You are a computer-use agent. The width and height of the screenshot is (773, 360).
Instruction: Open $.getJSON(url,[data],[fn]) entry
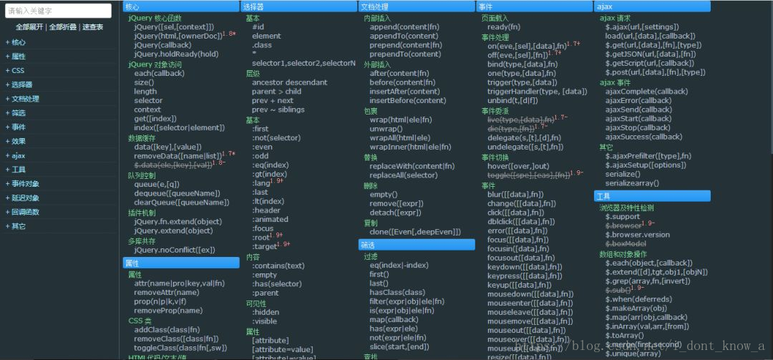(x=651, y=54)
